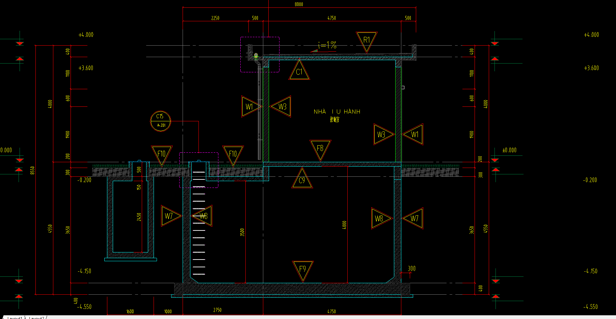Image resolution: width=616 pixels, height=319 pixels.
Task: Select the 8000 overall width dimension
Action: [x=299, y=4]
